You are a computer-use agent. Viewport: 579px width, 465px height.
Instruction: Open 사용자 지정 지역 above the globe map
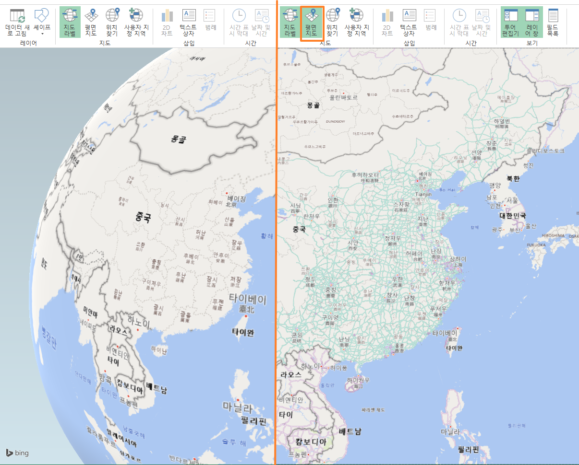[x=136, y=23]
